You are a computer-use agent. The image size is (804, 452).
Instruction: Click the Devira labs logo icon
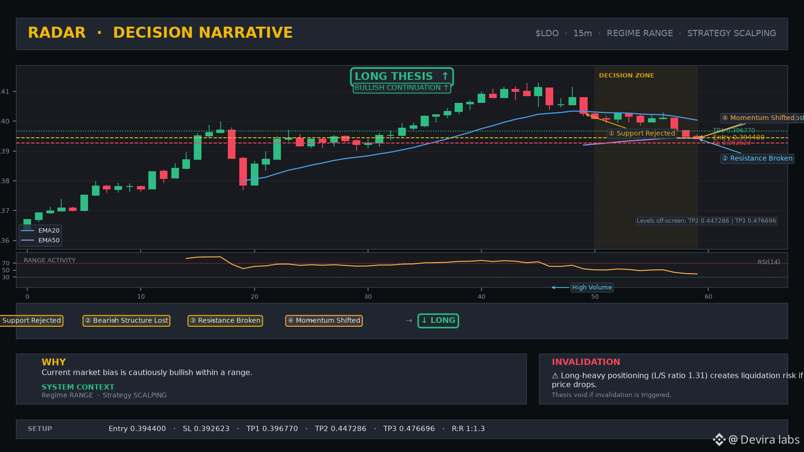click(x=719, y=440)
